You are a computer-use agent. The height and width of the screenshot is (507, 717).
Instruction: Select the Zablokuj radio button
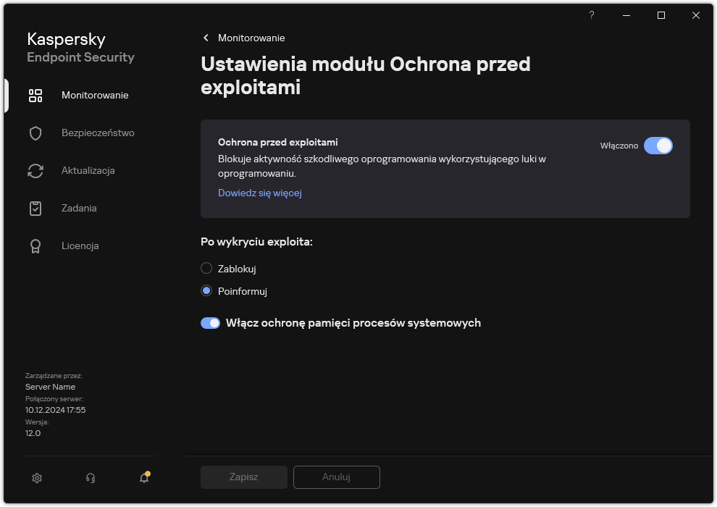pos(205,268)
